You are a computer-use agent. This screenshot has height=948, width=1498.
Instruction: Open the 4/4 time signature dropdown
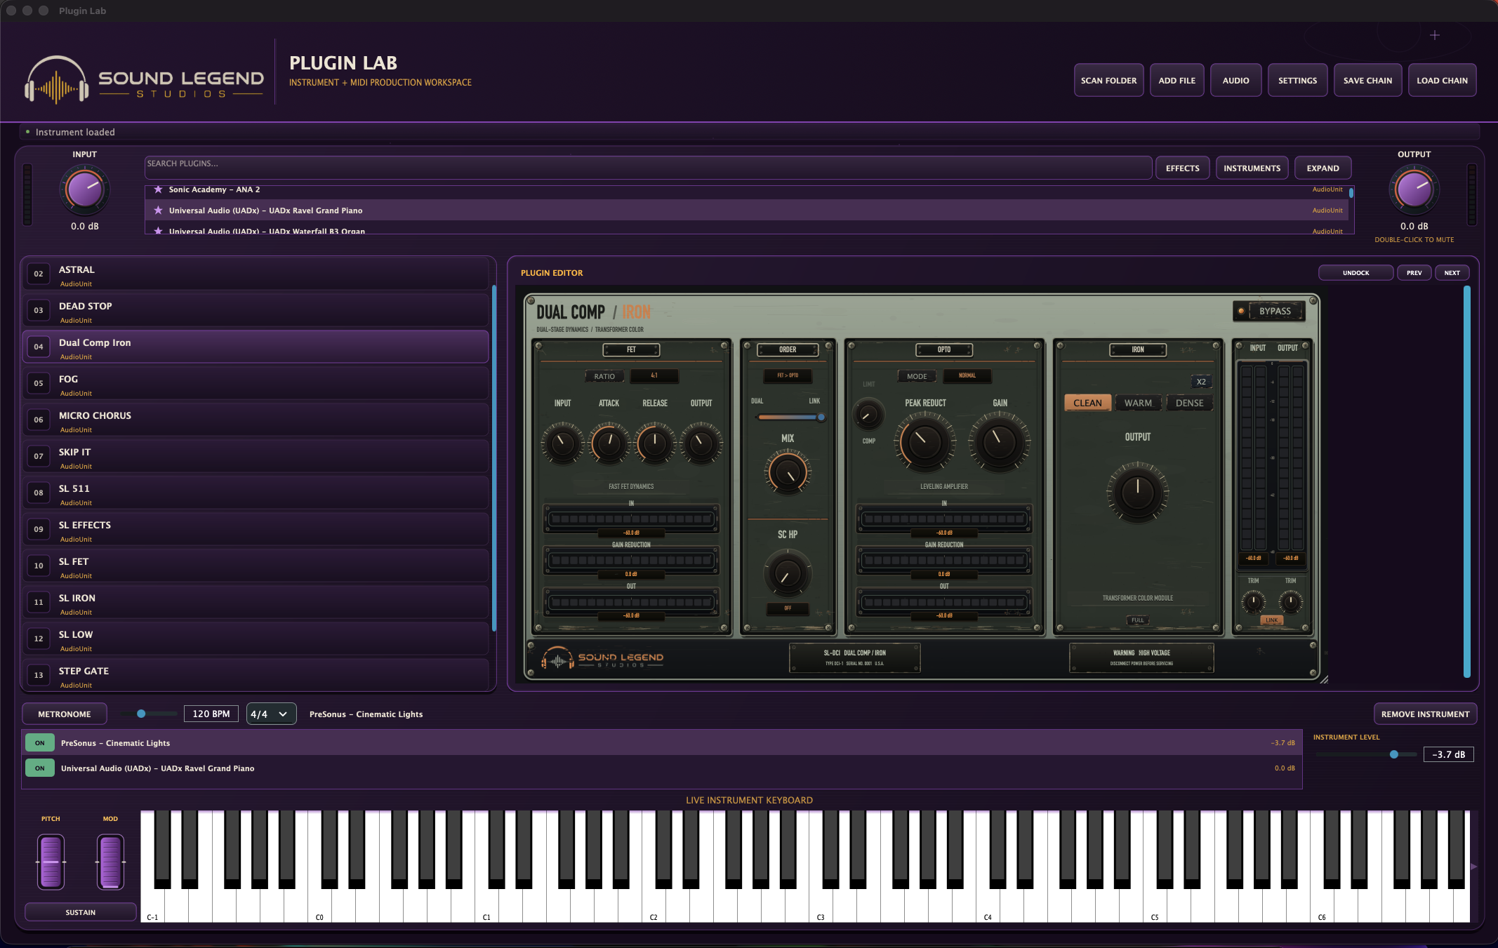(271, 714)
